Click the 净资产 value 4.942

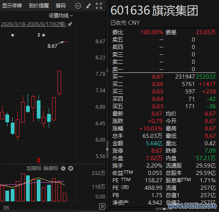(155, 203)
